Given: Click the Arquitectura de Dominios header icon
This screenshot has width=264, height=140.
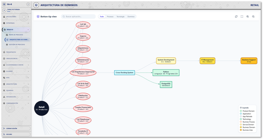Looking at the screenshot, I should pos(36,5).
